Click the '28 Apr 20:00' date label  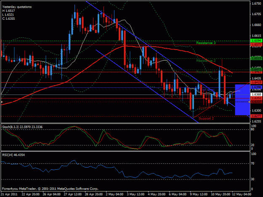coord(93,194)
